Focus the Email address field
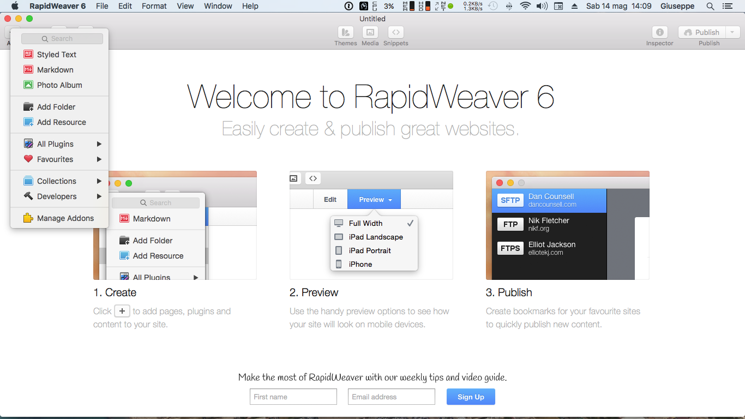The image size is (745, 419). [x=392, y=397]
